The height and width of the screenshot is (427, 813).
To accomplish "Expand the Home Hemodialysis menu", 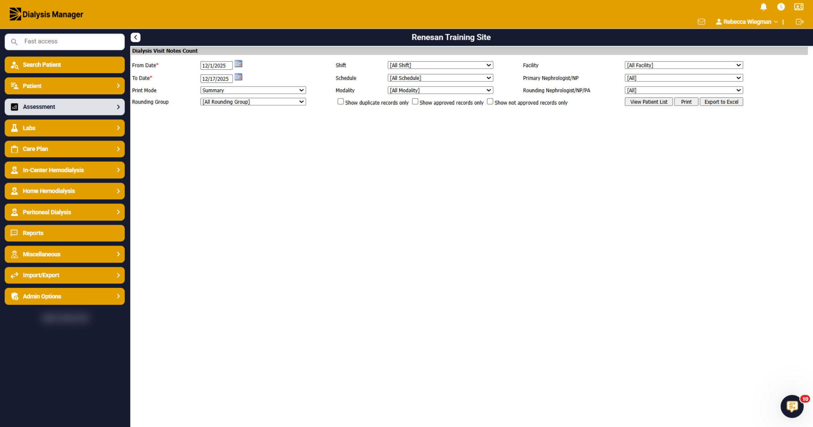I will click(x=65, y=191).
